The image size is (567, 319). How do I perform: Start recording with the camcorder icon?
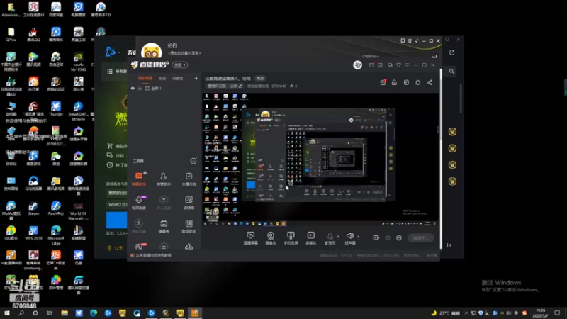376,237
